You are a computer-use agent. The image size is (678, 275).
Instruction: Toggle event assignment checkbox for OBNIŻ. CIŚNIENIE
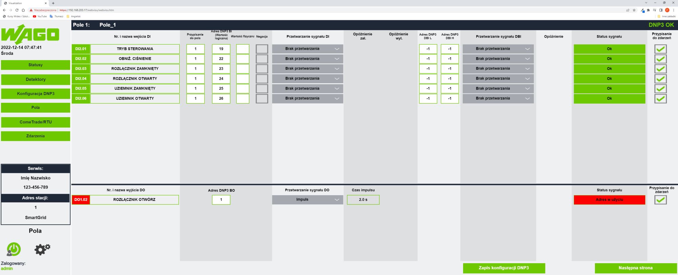660,59
